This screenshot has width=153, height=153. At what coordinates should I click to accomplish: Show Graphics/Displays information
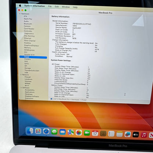31,46
